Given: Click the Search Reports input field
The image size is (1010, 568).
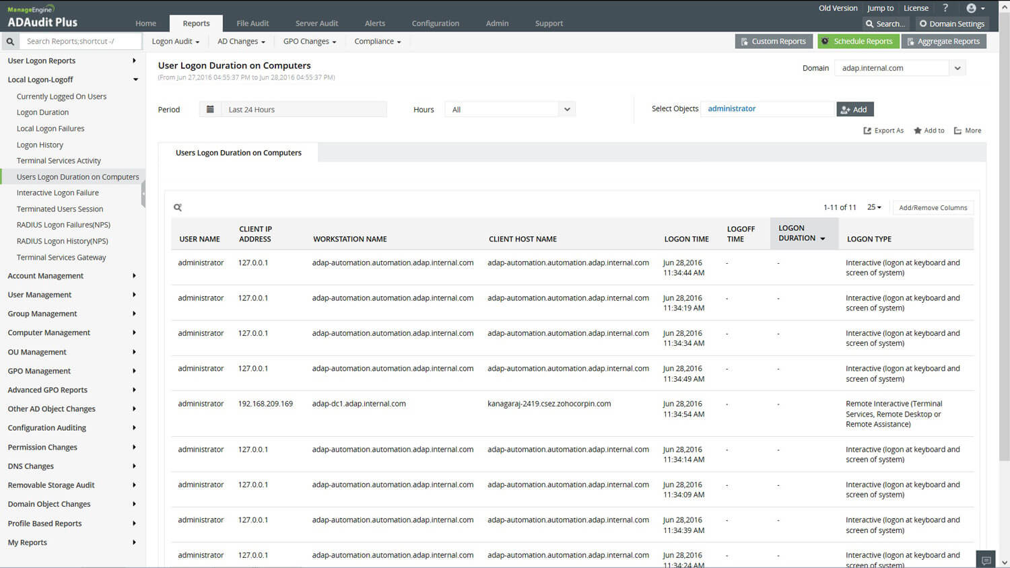Looking at the screenshot, I should click(x=81, y=42).
